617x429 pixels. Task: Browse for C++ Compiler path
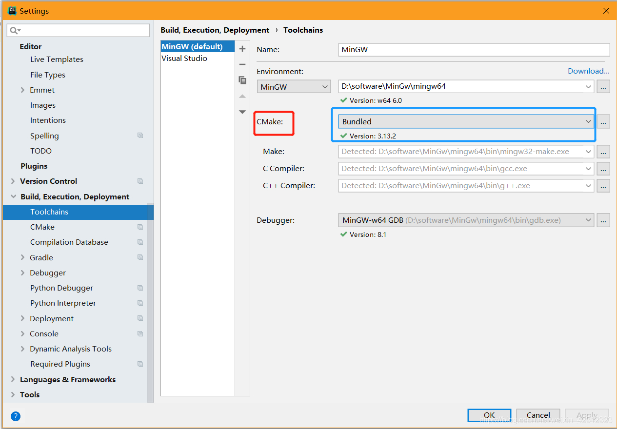[x=603, y=186]
